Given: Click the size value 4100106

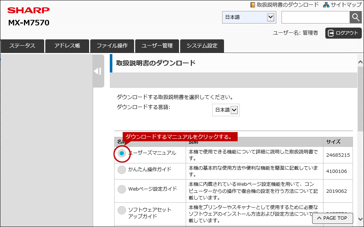Looking at the screenshot, I should coord(336,171).
